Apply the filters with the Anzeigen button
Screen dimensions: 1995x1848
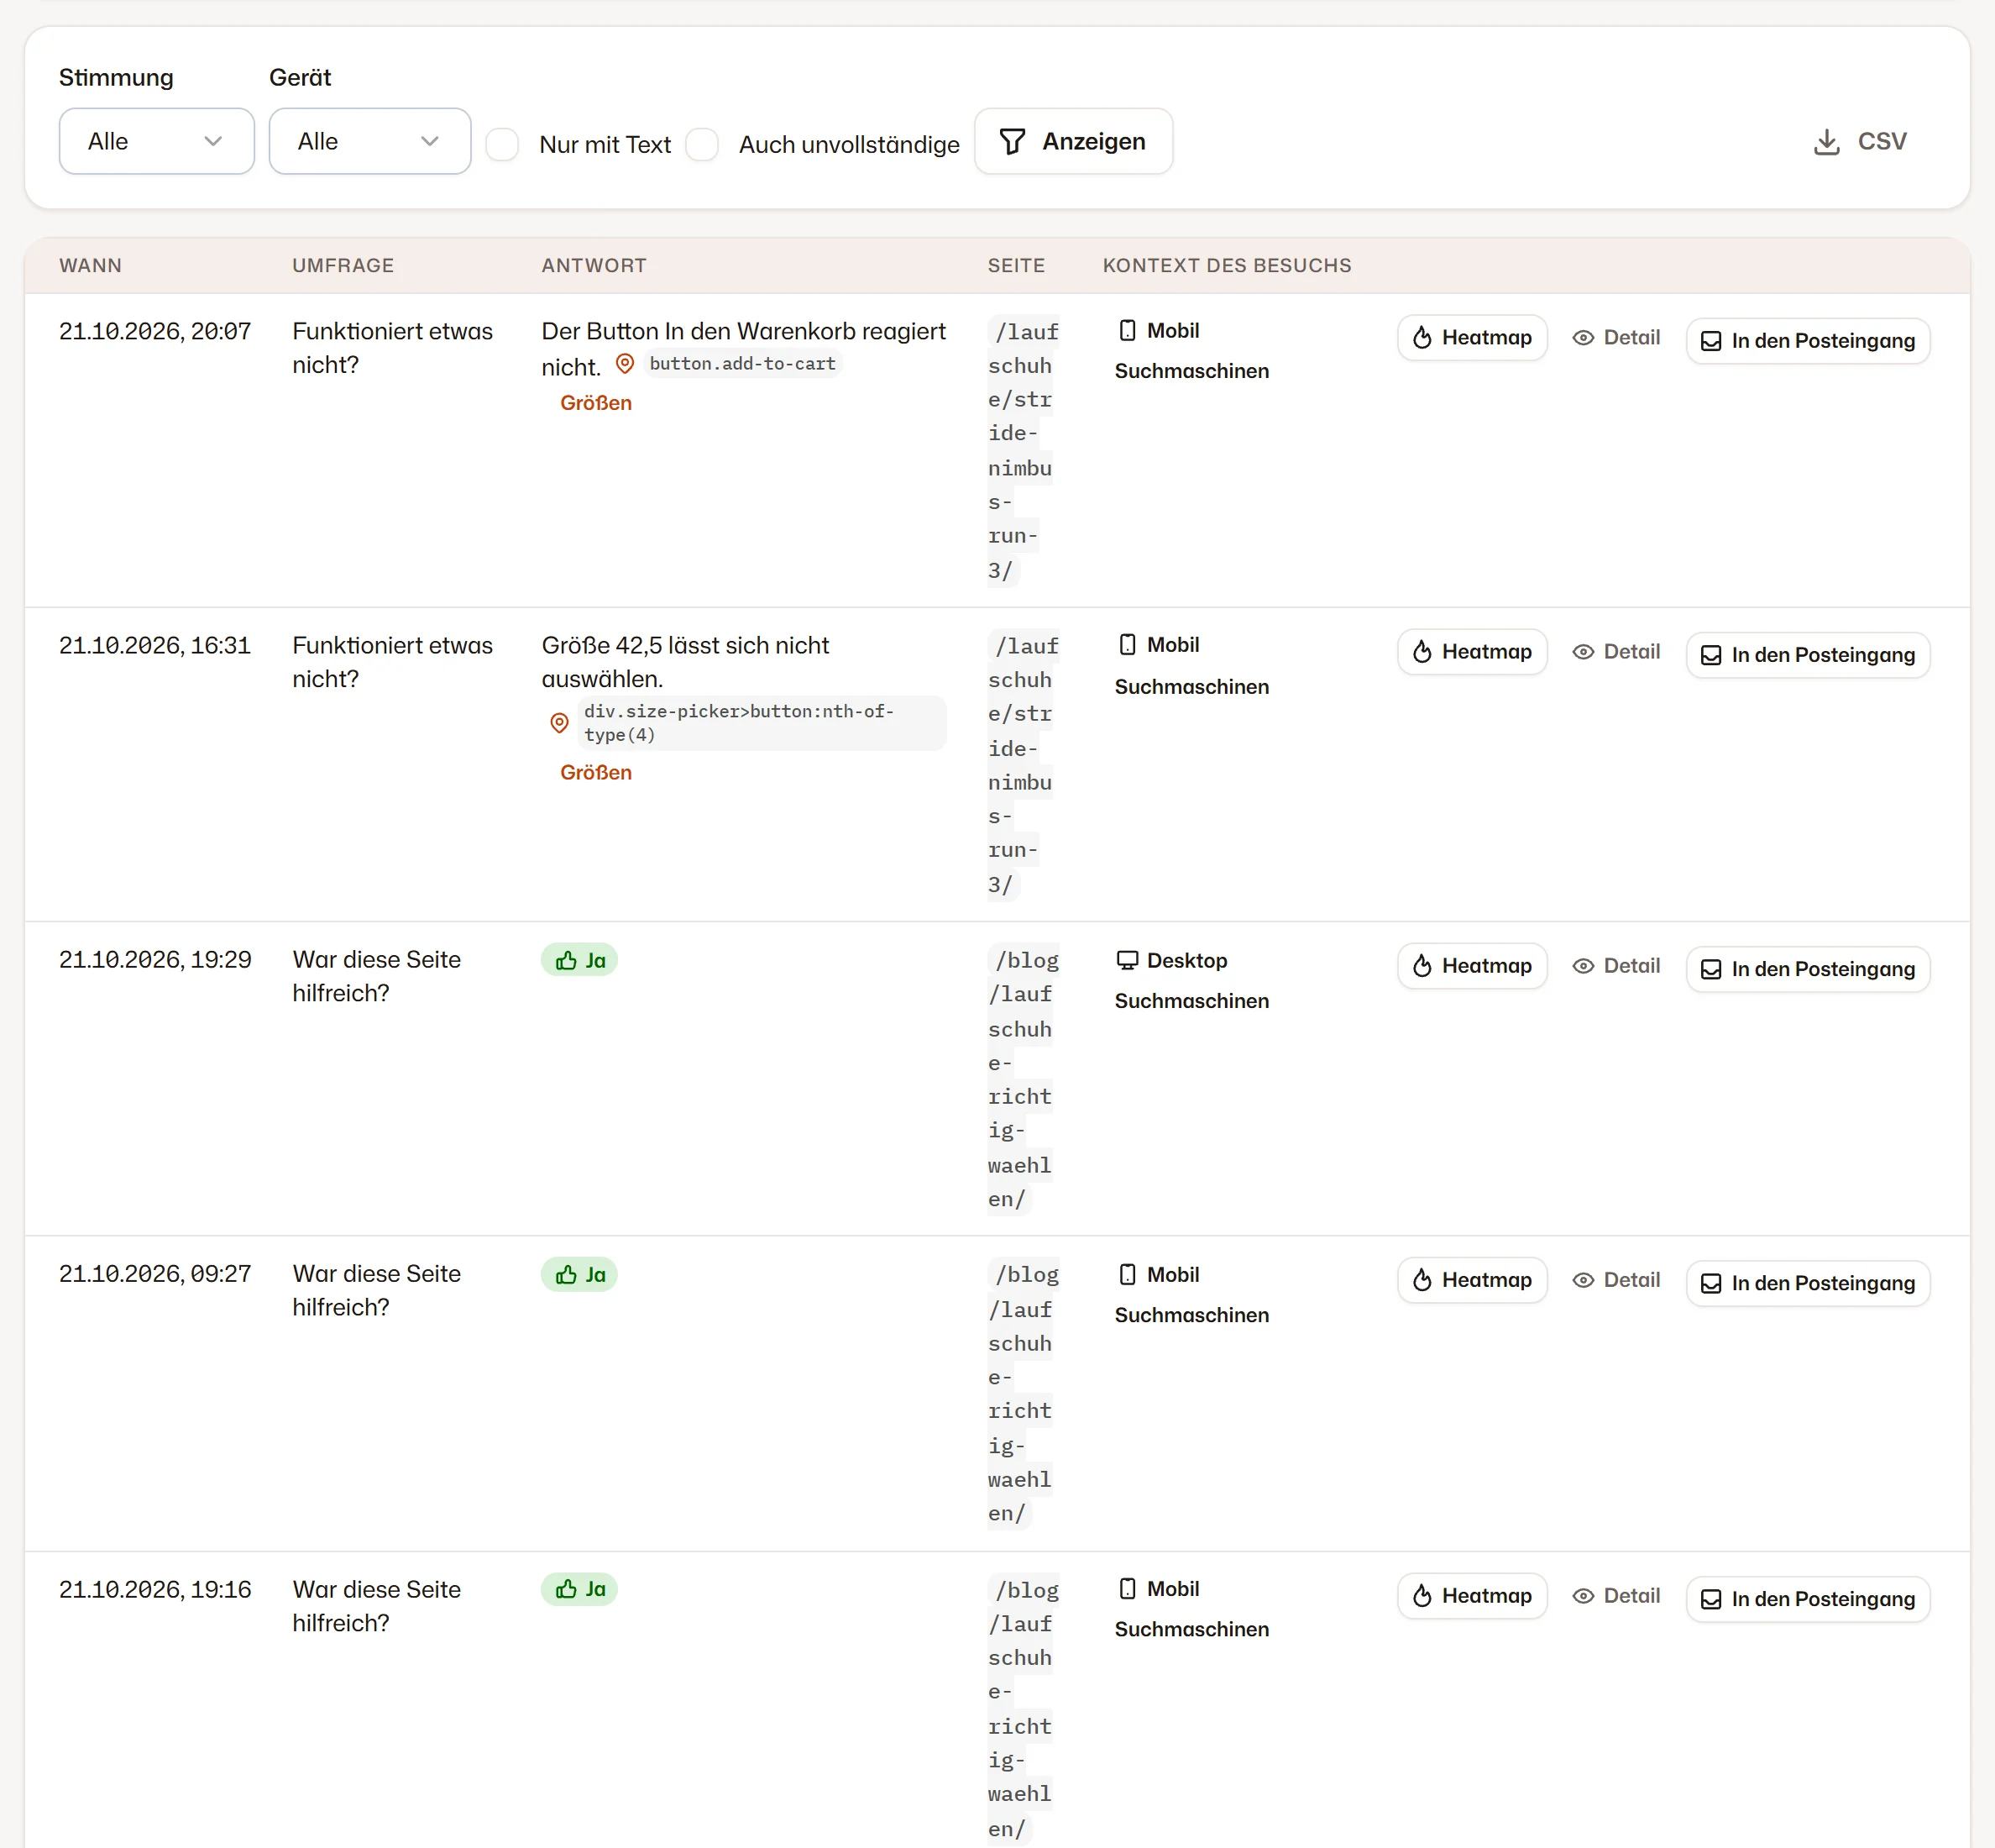pos(1073,141)
